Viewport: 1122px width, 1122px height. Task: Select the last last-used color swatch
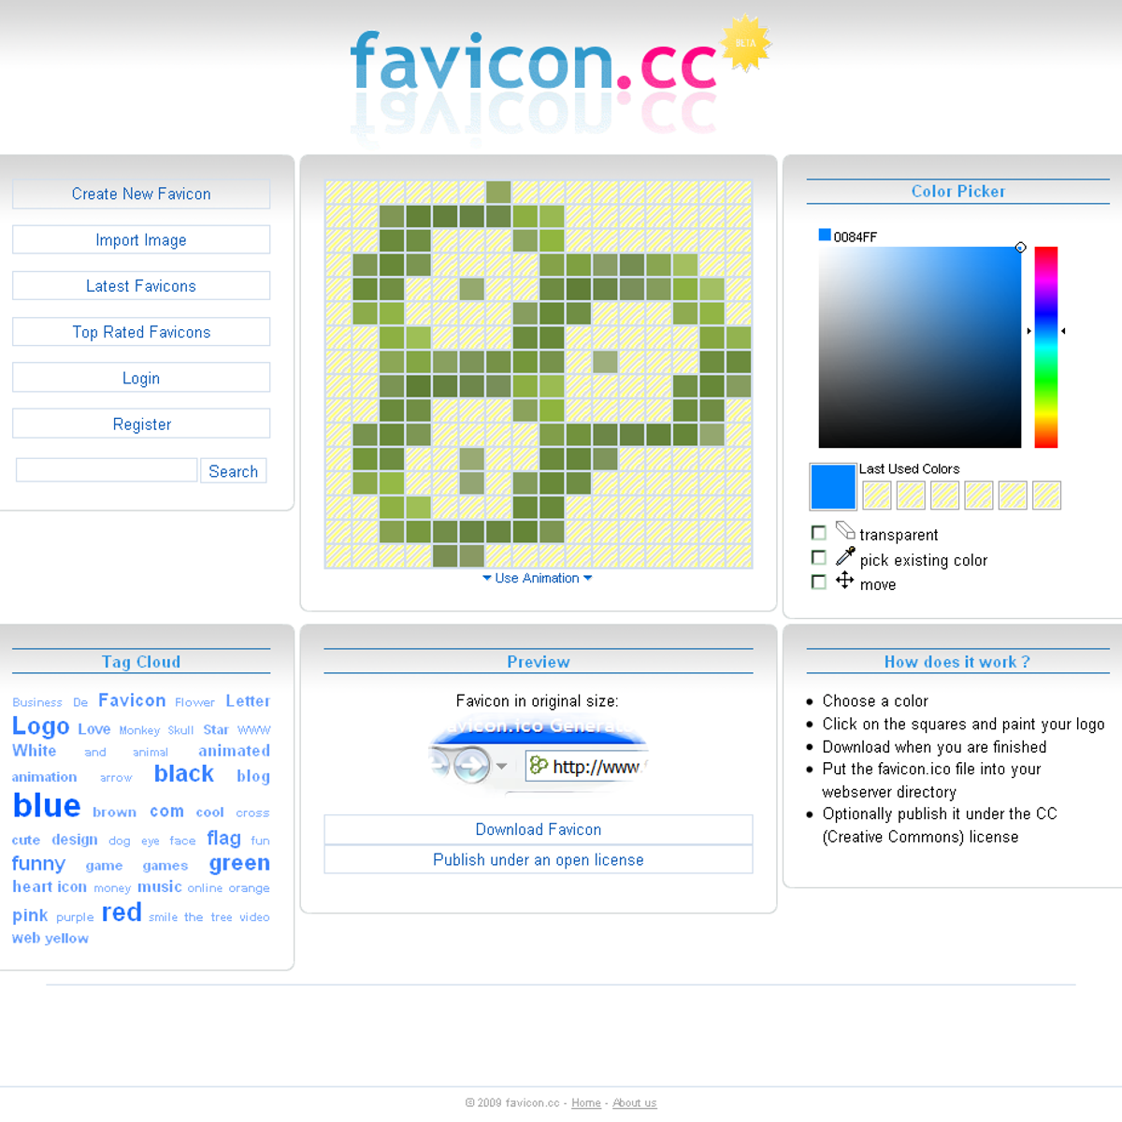point(1047,496)
